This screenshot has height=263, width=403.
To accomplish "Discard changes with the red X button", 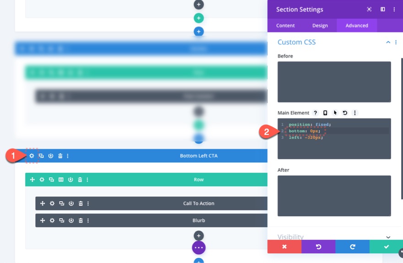I will (x=284, y=247).
